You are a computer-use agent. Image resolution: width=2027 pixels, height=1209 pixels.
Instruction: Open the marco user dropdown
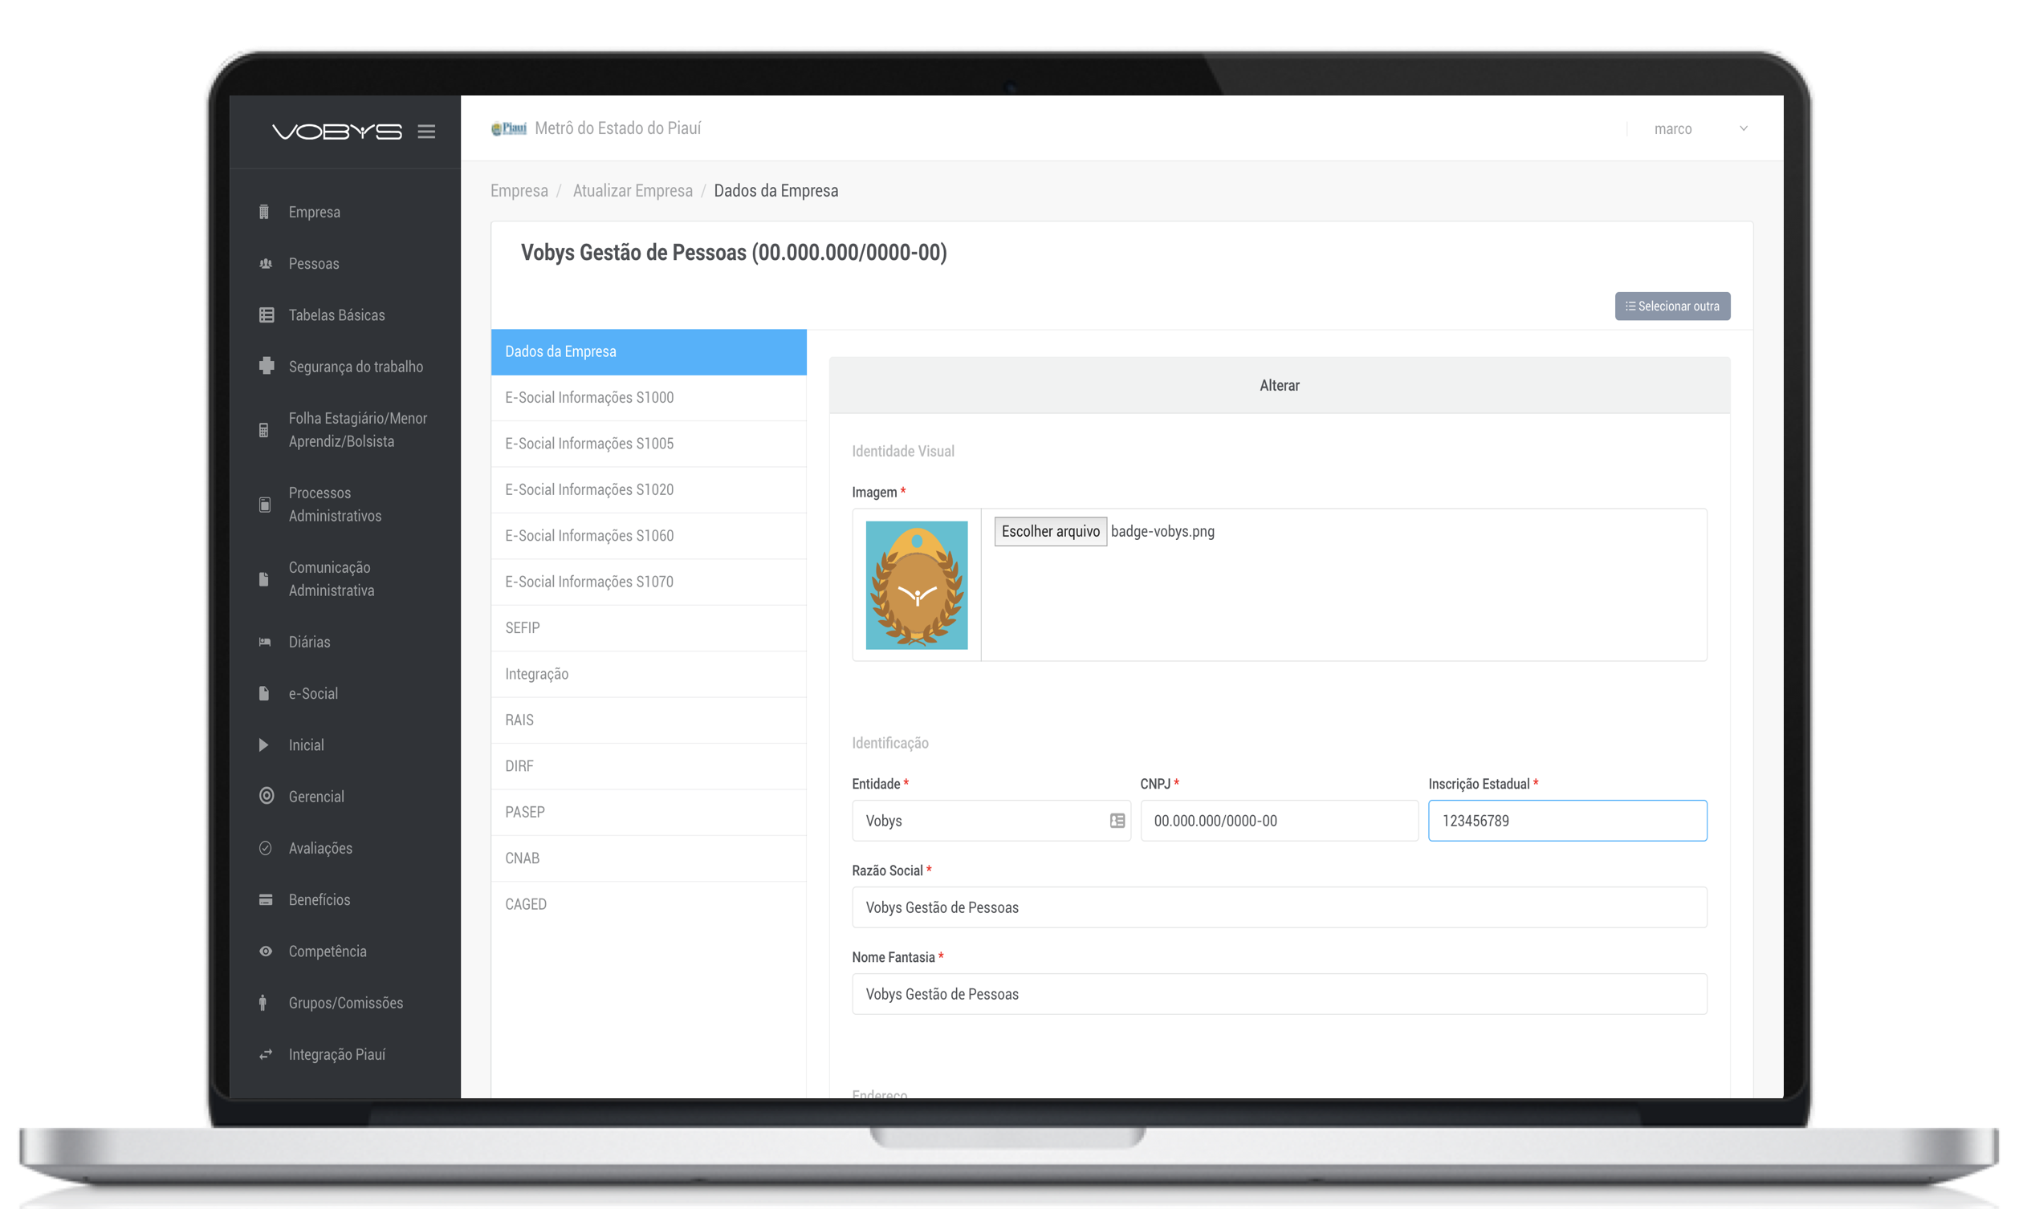(x=1699, y=128)
